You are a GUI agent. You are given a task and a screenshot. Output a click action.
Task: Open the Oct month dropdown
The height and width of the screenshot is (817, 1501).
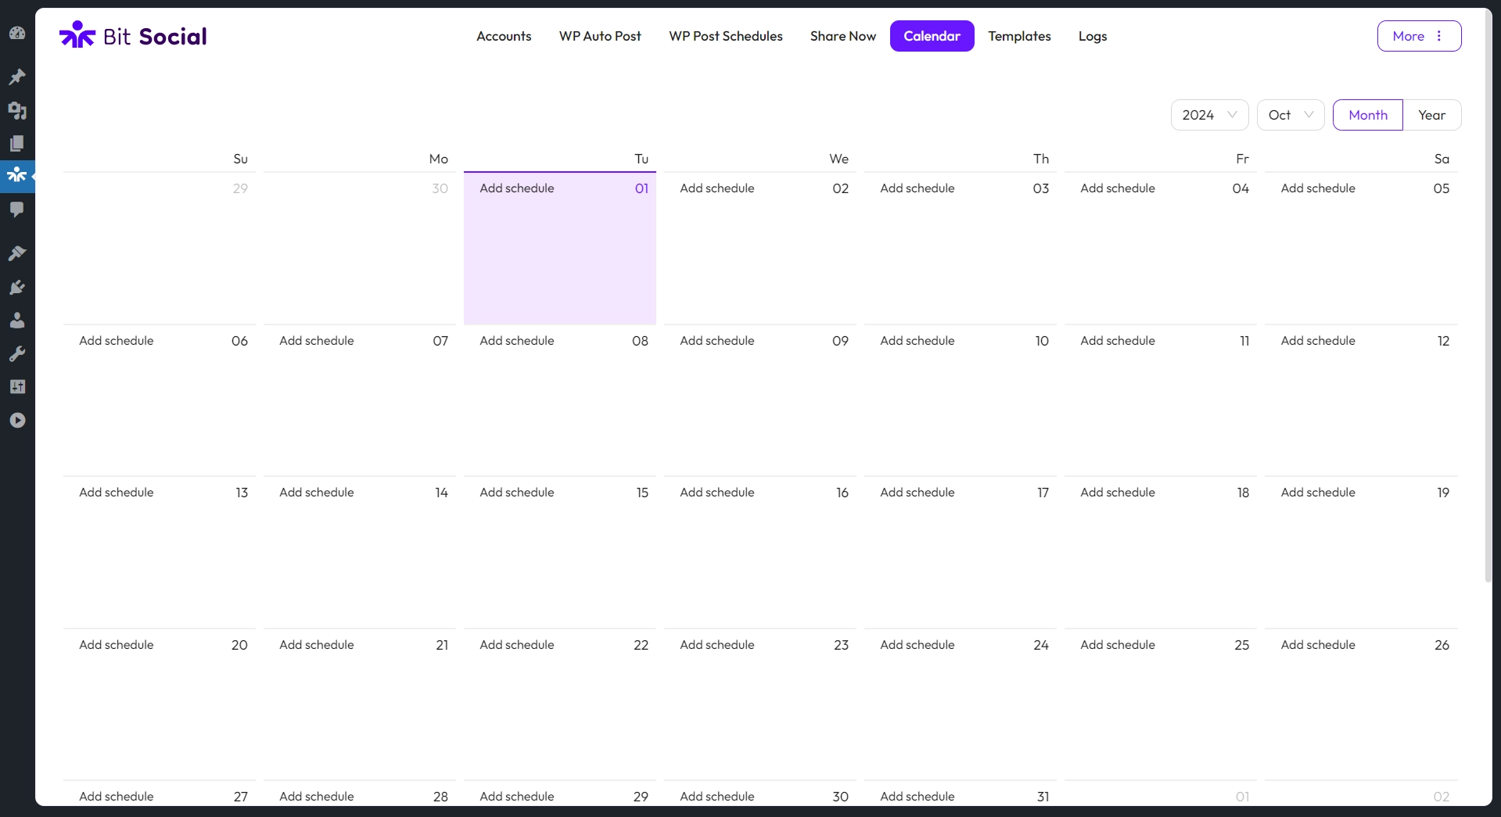pos(1290,115)
